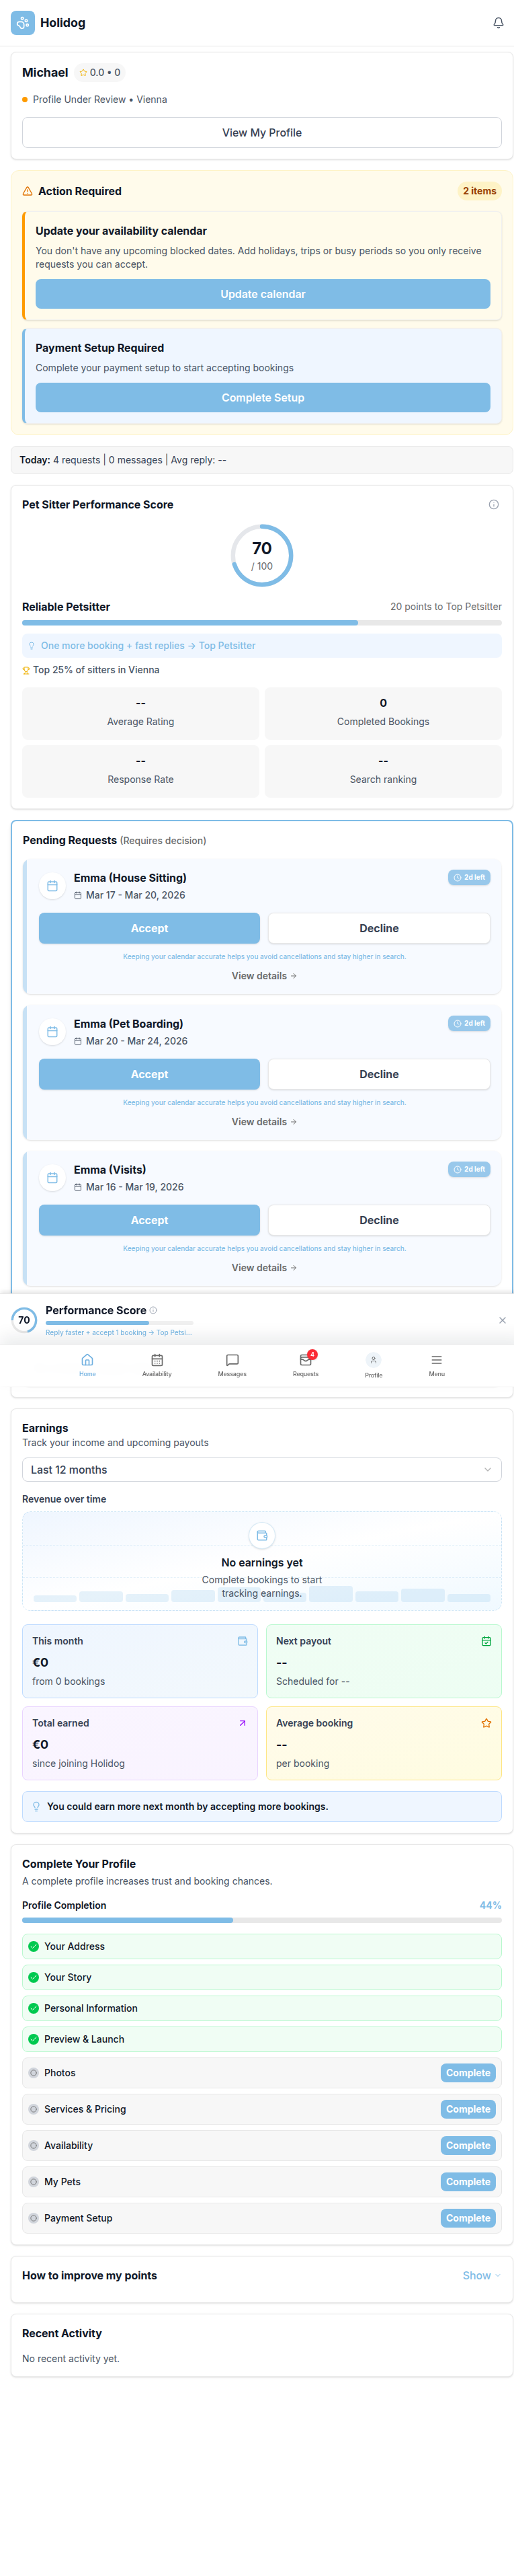Open Profile tab in bottom navigation

click(x=374, y=1366)
